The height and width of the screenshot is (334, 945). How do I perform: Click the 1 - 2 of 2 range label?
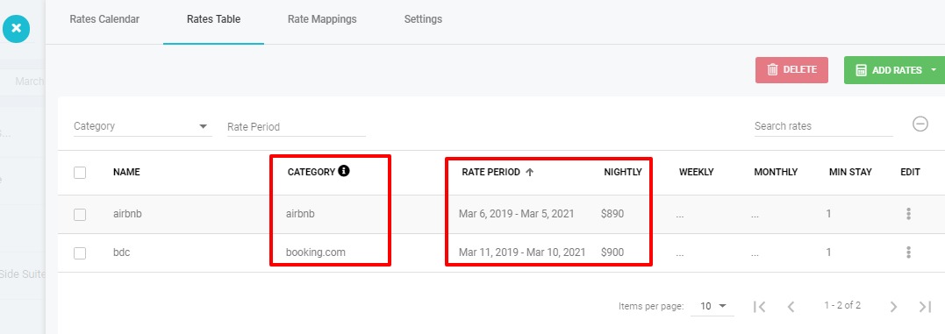tap(842, 305)
